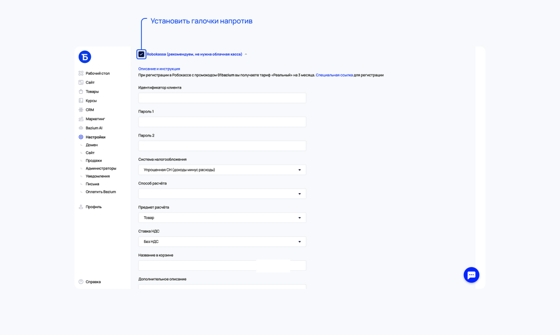Expand the Ставка НДС dropdown
The height and width of the screenshot is (335, 560).
point(222,242)
